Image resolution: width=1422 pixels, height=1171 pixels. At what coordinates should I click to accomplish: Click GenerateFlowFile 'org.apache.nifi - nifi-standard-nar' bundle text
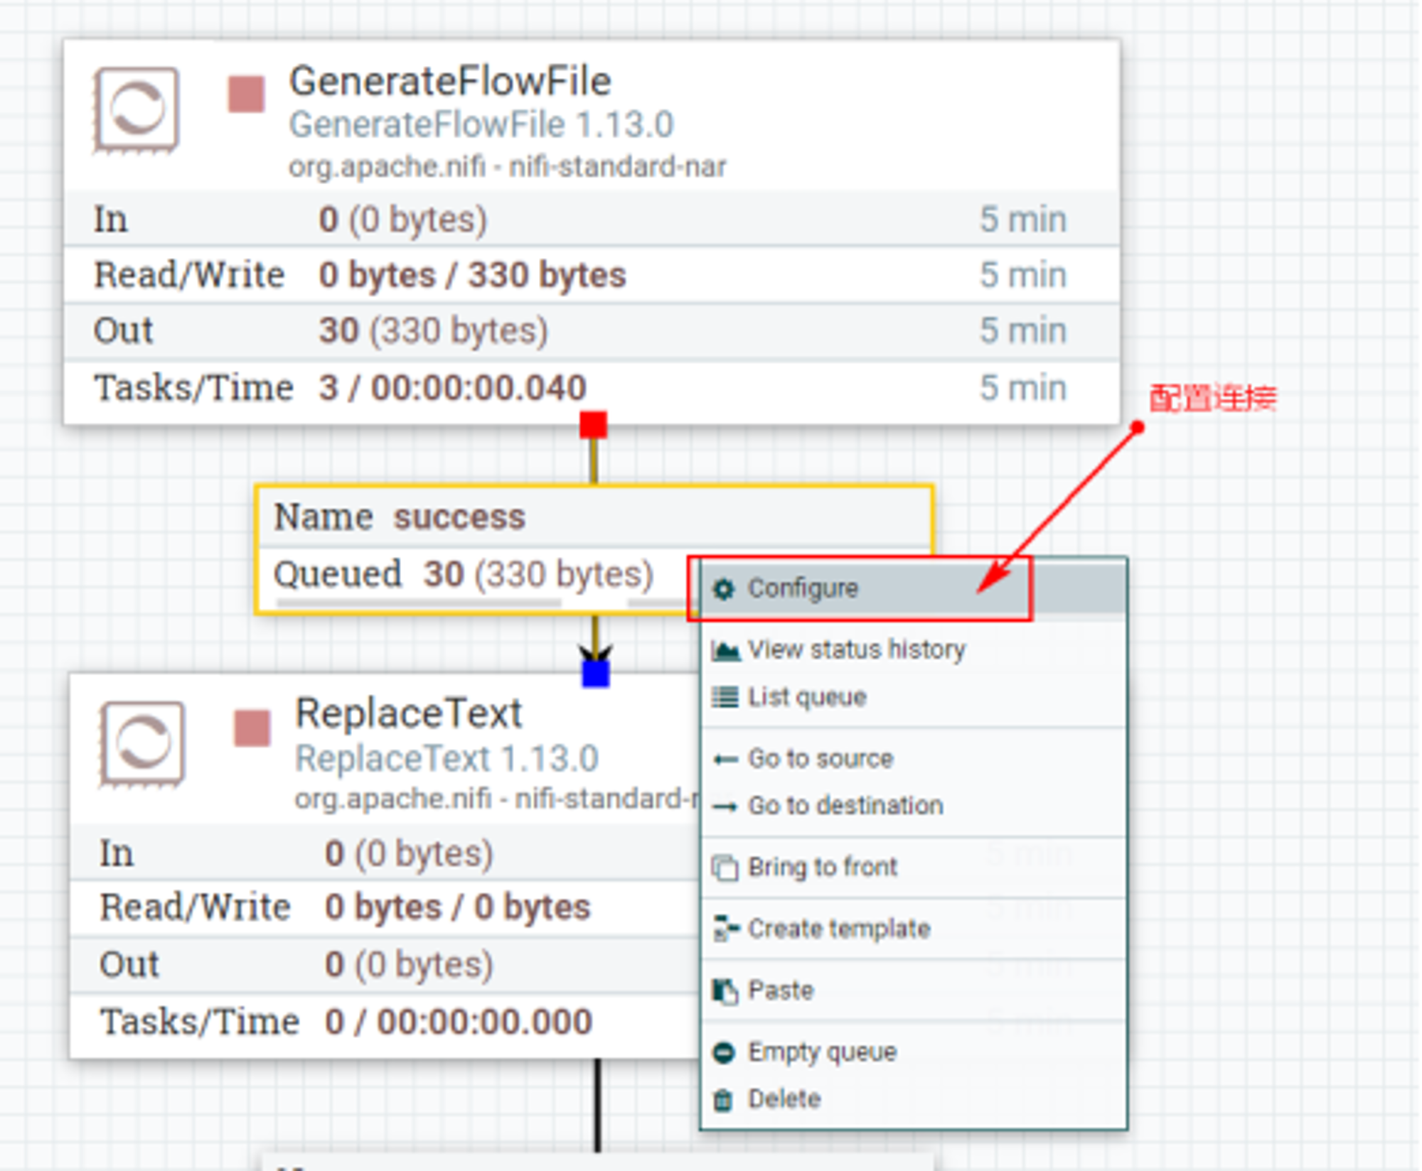[x=508, y=167]
